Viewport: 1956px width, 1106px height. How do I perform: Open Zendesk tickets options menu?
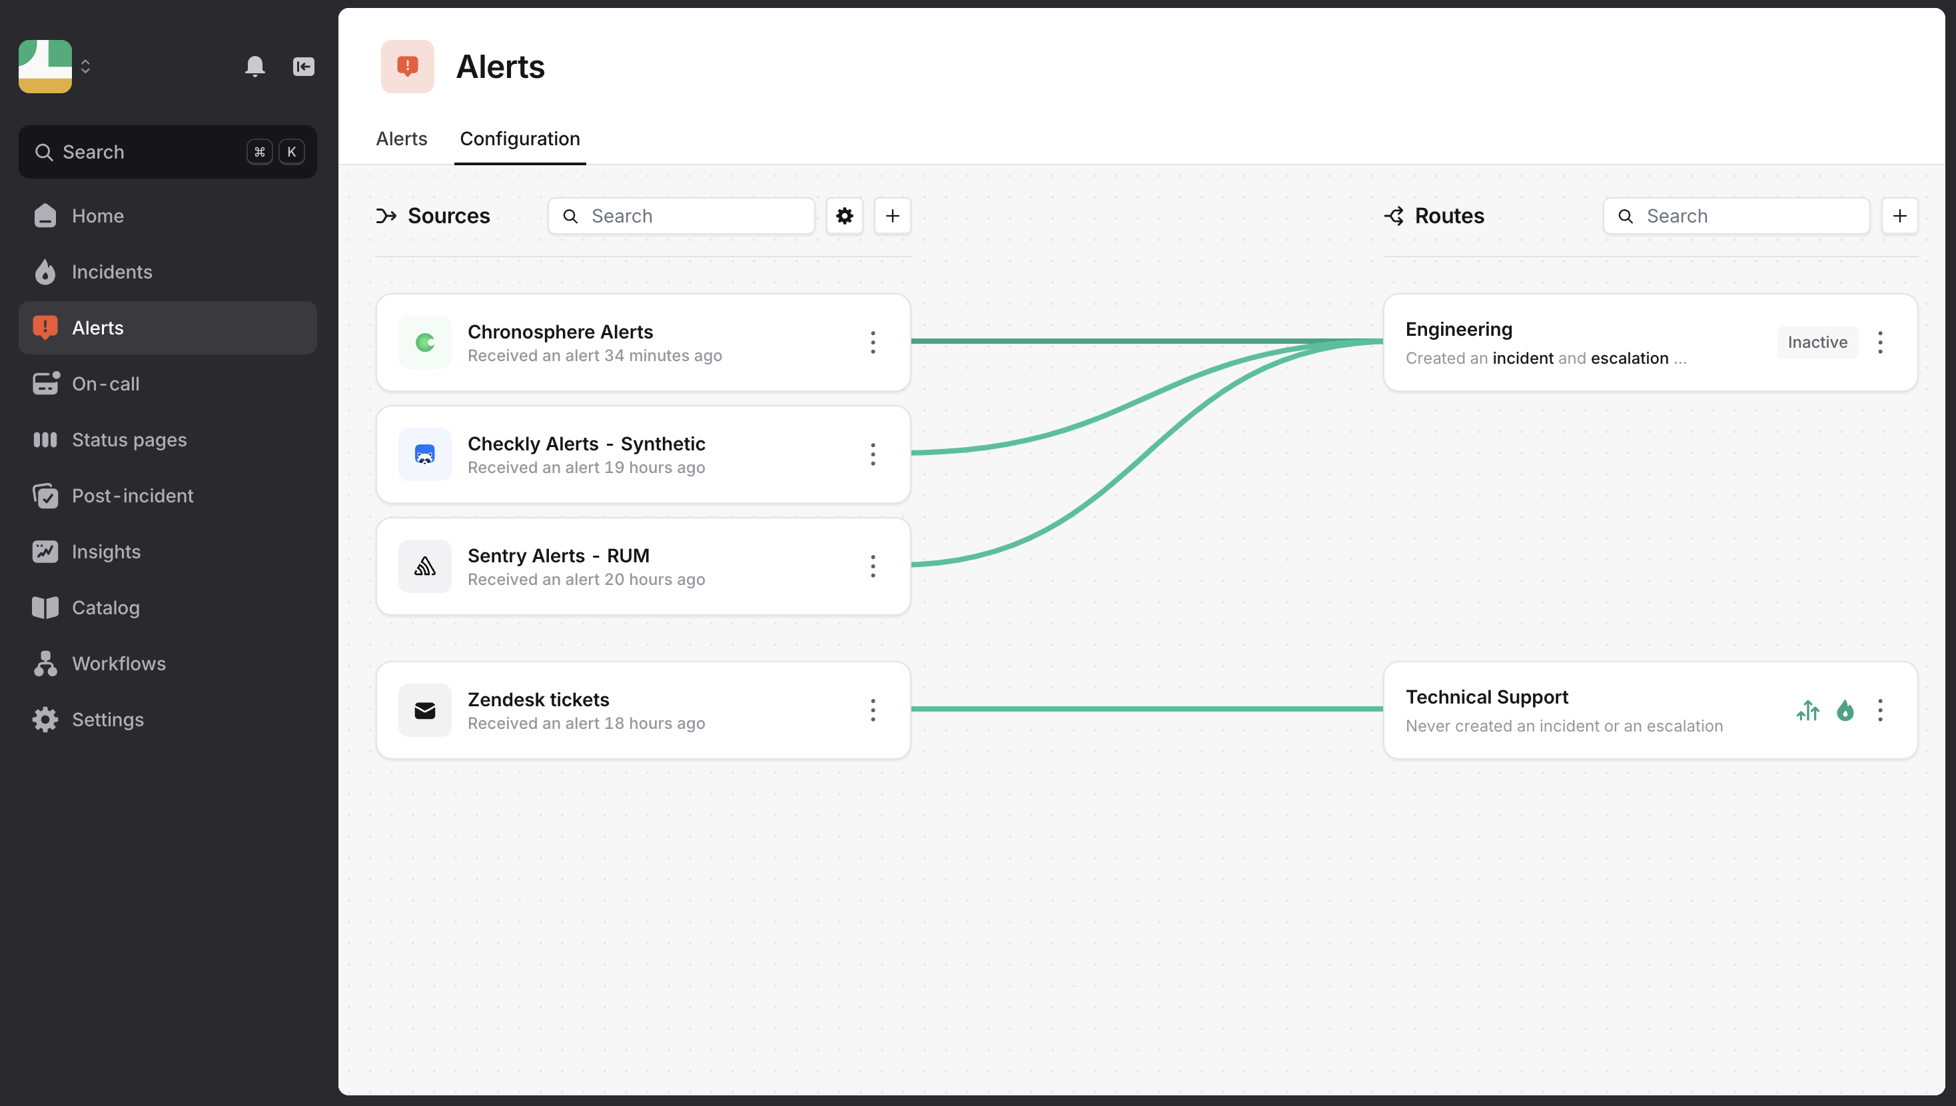[x=873, y=710]
